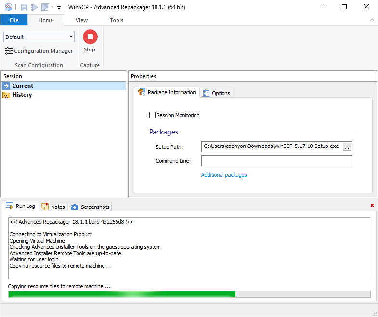Click the Run Log tab icon

click(10, 206)
